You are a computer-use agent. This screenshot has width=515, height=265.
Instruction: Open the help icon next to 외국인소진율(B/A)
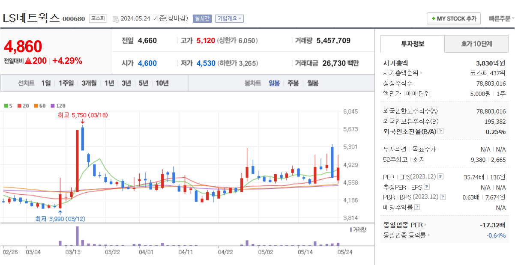441,131
